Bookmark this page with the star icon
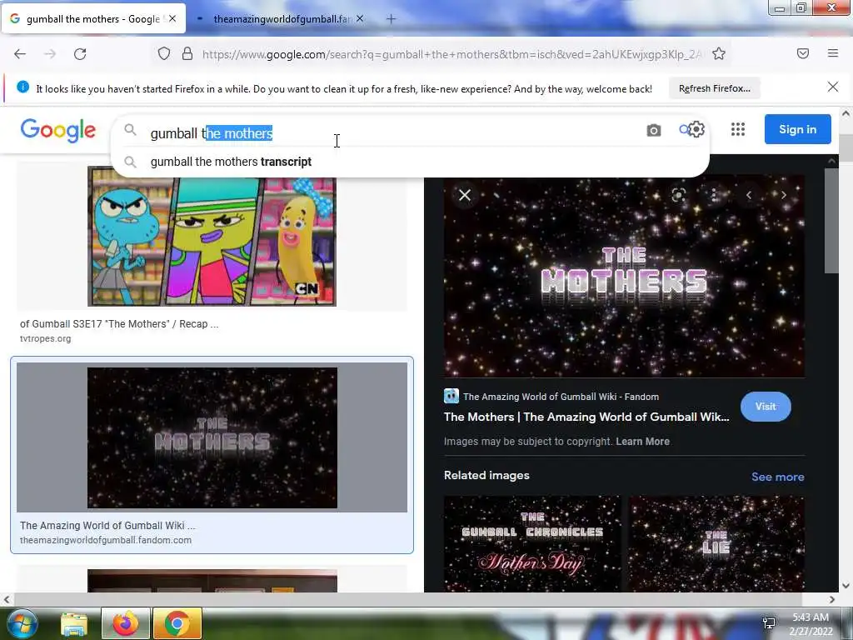Screen dimensions: 853x640 tap(719, 54)
